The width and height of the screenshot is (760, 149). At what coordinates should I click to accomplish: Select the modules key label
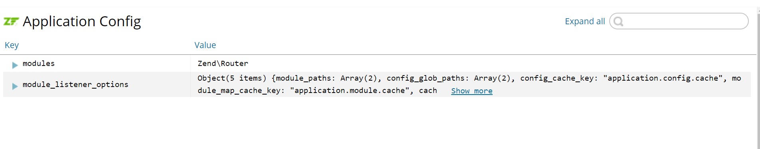tap(39, 64)
